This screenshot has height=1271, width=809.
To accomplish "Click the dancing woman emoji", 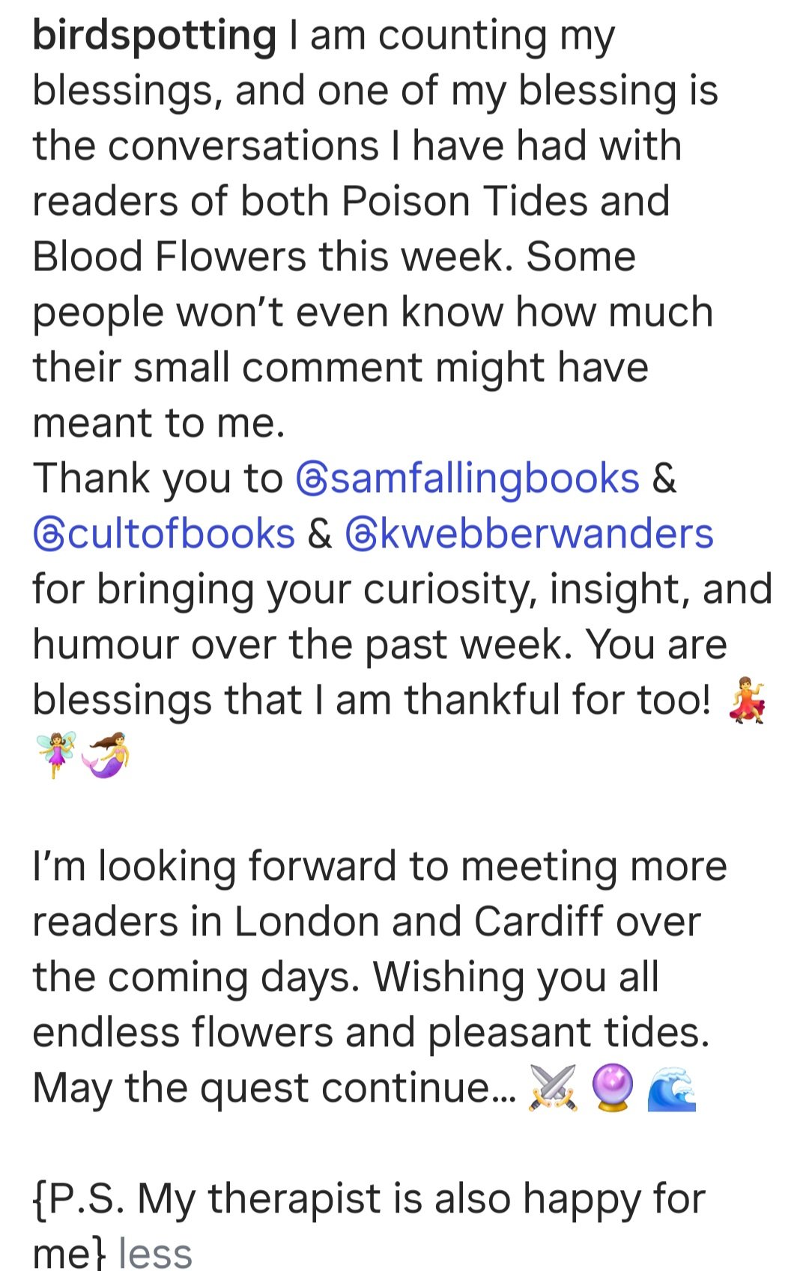I will click(747, 700).
